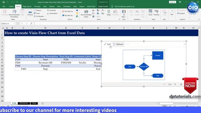The height and width of the screenshot is (113, 201).
Task: Click the Proceed rectangle in flowchart
Action: click(x=158, y=56)
